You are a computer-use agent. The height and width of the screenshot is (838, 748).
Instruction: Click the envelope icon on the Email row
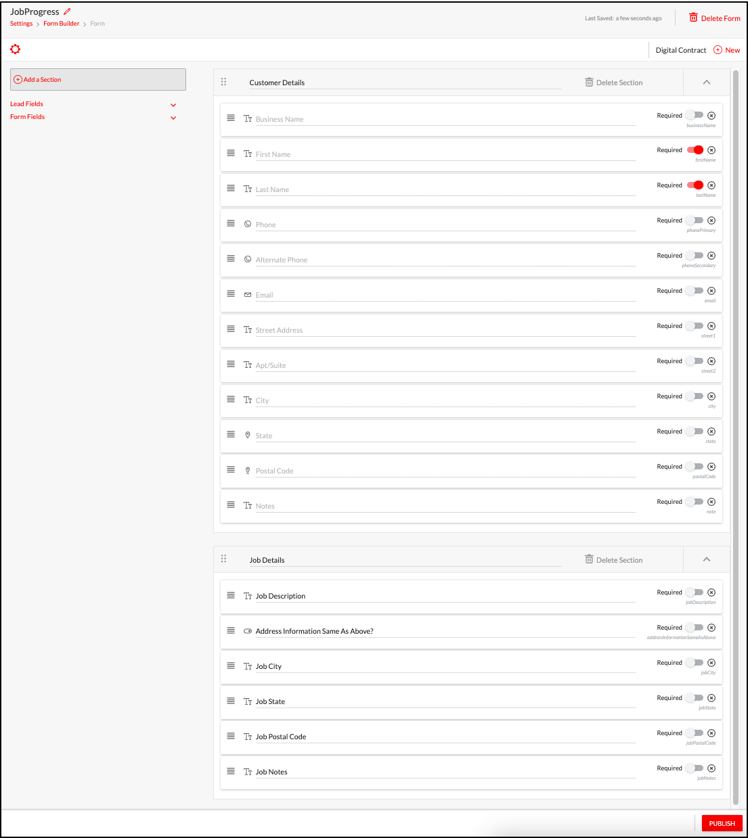pos(248,294)
